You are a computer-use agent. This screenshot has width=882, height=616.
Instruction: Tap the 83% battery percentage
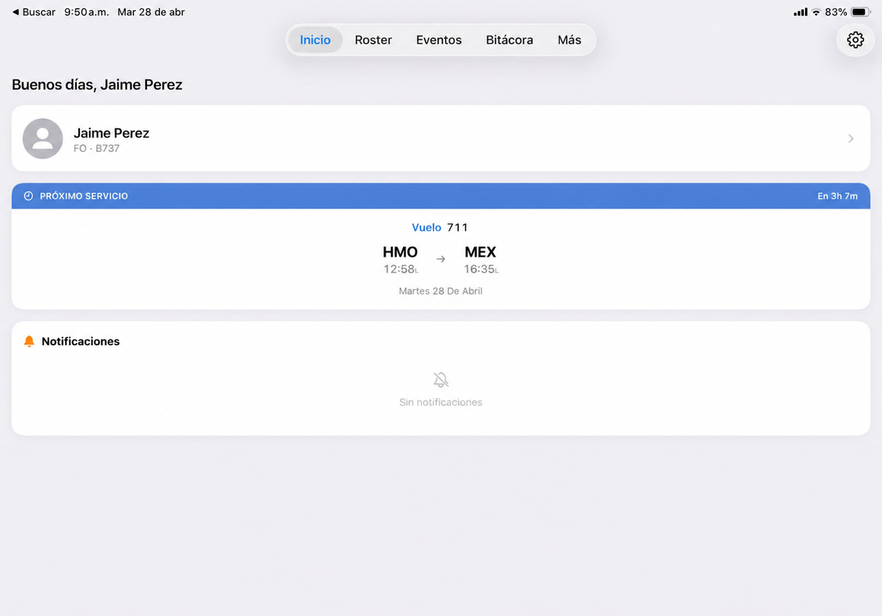[x=836, y=12]
